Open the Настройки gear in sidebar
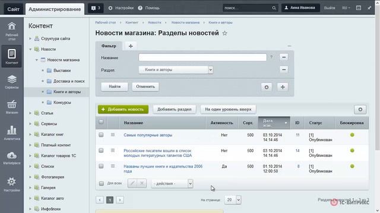The image size is (380, 213). click(x=12, y=185)
